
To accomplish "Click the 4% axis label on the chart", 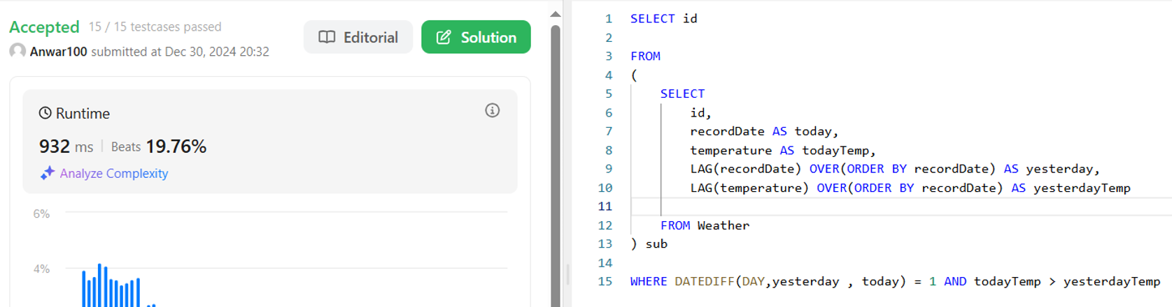I will [41, 269].
